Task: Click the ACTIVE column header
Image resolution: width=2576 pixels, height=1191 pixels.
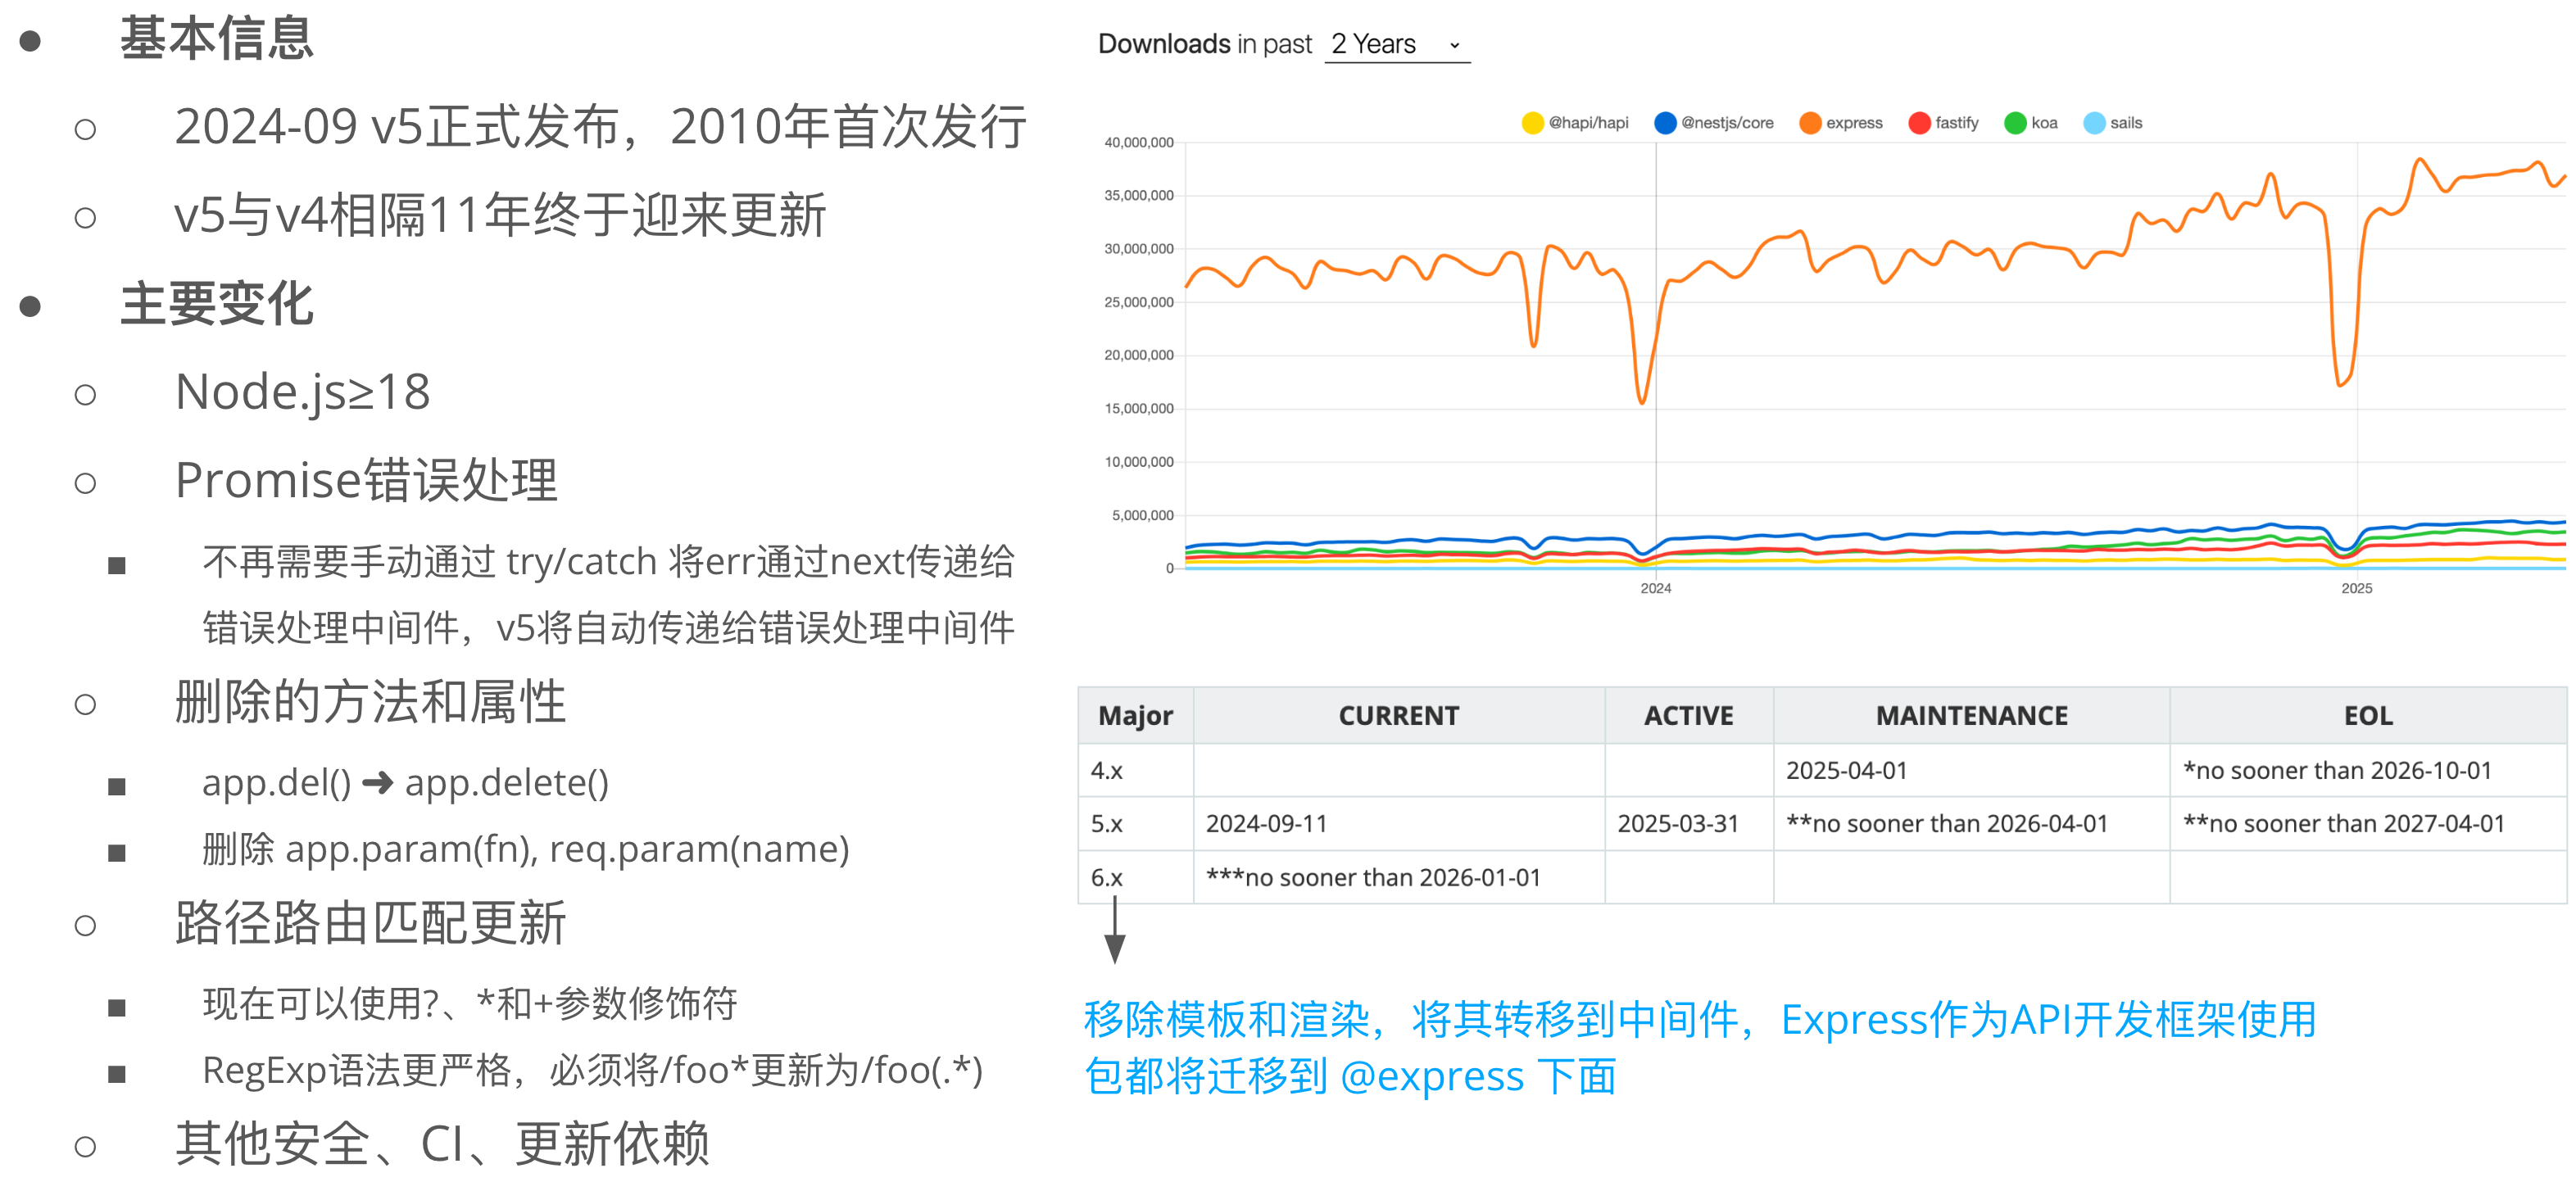Action: point(1688,716)
